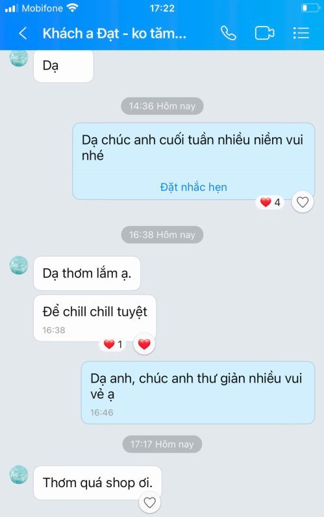The height and width of the screenshot is (517, 324).
Task: Select the 'Dạ thơm lắm ạ.' message bubble
Action: pyautogui.click(x=87, y=273)
